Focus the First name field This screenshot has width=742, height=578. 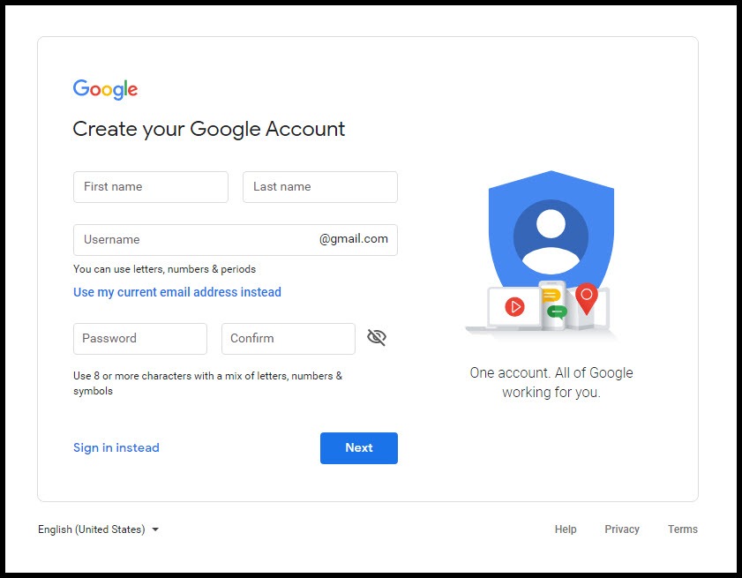coord(151,187)
